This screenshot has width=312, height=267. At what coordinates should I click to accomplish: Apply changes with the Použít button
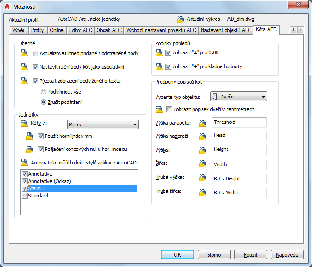click(x=251, y=255)
